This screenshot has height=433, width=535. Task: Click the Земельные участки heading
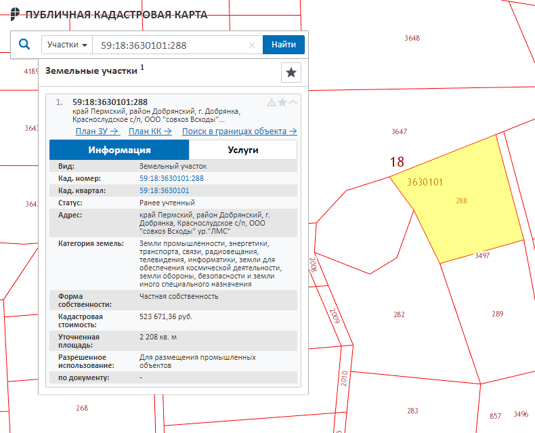pos(91,71)
